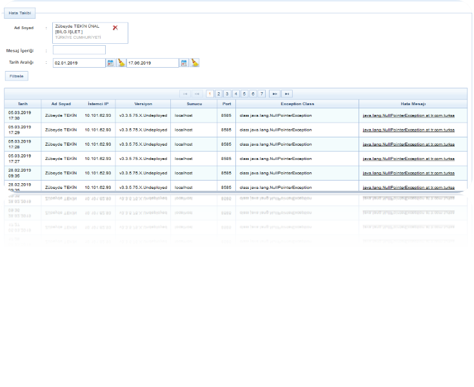The image size is (474, 387).
Task: Sort table by Tarih column header
Action: [23, 104]
